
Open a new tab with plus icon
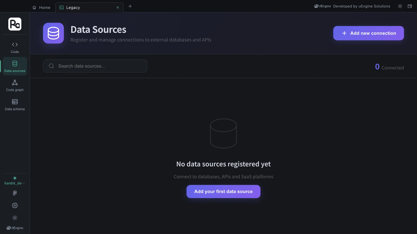pyautogui.click(x=130, y=6)
